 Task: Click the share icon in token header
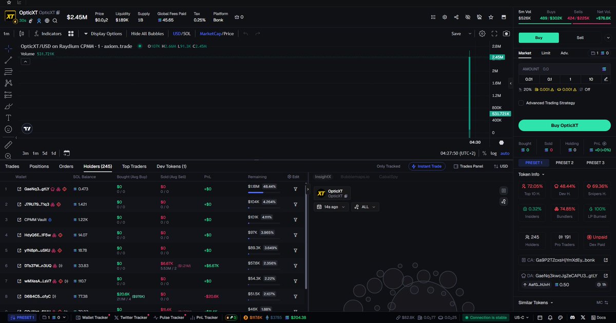pyautogui.click(x=456, y=17)
